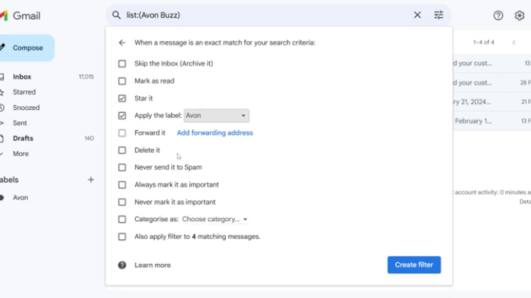Clear the search with X icon
Viewport: 531px width, 298px height.
pyautogui.click(x=417, y=15)
